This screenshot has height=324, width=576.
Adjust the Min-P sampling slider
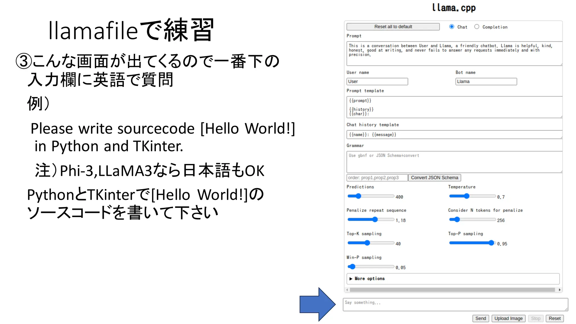[371, 266]
